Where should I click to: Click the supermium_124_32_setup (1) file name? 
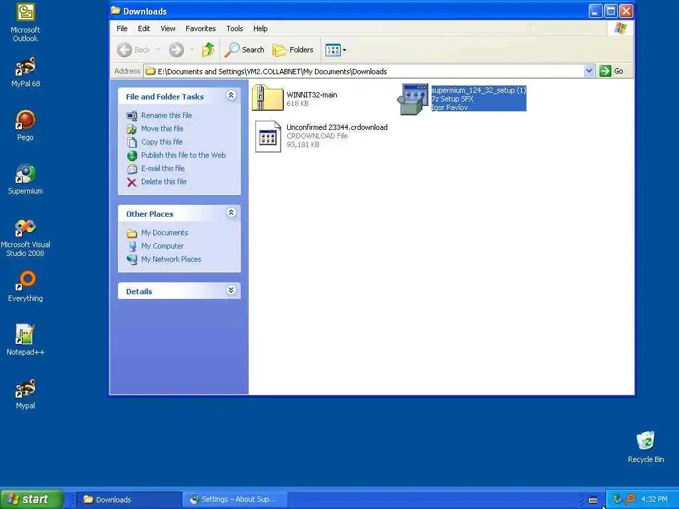tap(479, 90)
